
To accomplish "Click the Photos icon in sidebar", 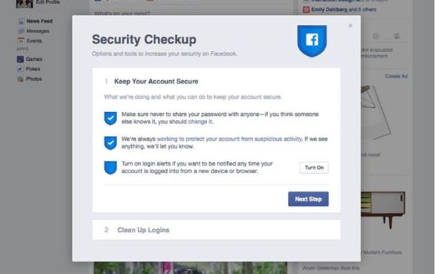I will (20, 79).
